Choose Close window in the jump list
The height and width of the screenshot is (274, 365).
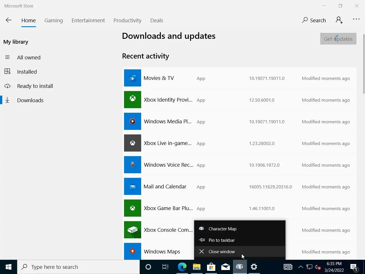tap(240, 251)
